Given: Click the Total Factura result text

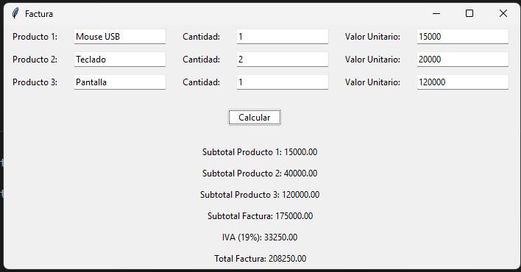Looking at the screenshot, I should point(260,259).
